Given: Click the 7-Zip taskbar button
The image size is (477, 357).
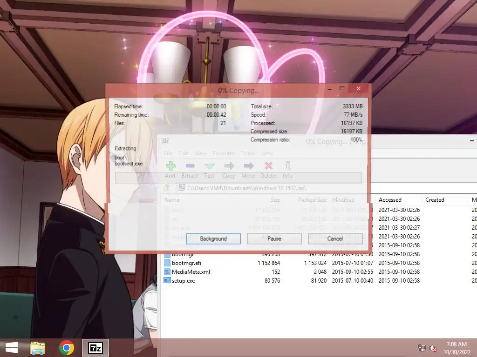Looking at the screenshot, I should [x=95, y=348].
